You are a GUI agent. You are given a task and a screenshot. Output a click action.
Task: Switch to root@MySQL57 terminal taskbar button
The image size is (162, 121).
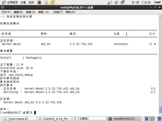124,119
